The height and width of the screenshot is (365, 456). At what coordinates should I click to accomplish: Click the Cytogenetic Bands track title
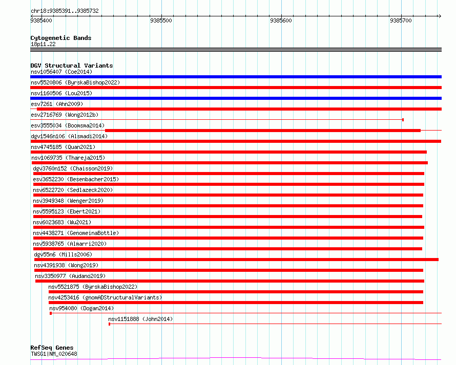(x=61, y=38)
